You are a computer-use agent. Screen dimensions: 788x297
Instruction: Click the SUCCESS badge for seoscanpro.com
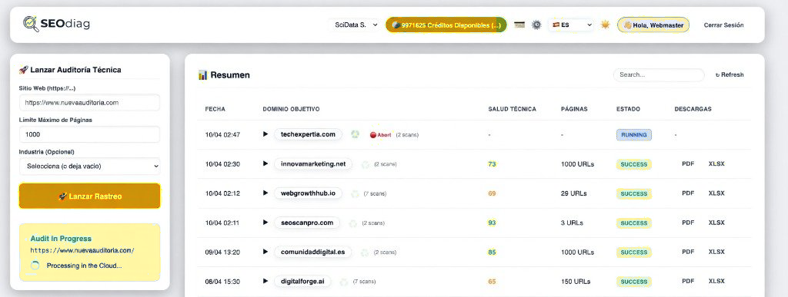634,223
